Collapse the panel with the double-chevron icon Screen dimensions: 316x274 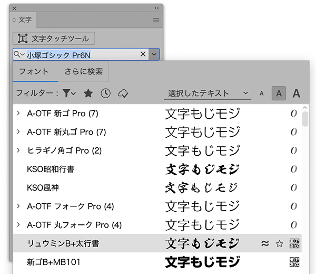pos(156,8)
